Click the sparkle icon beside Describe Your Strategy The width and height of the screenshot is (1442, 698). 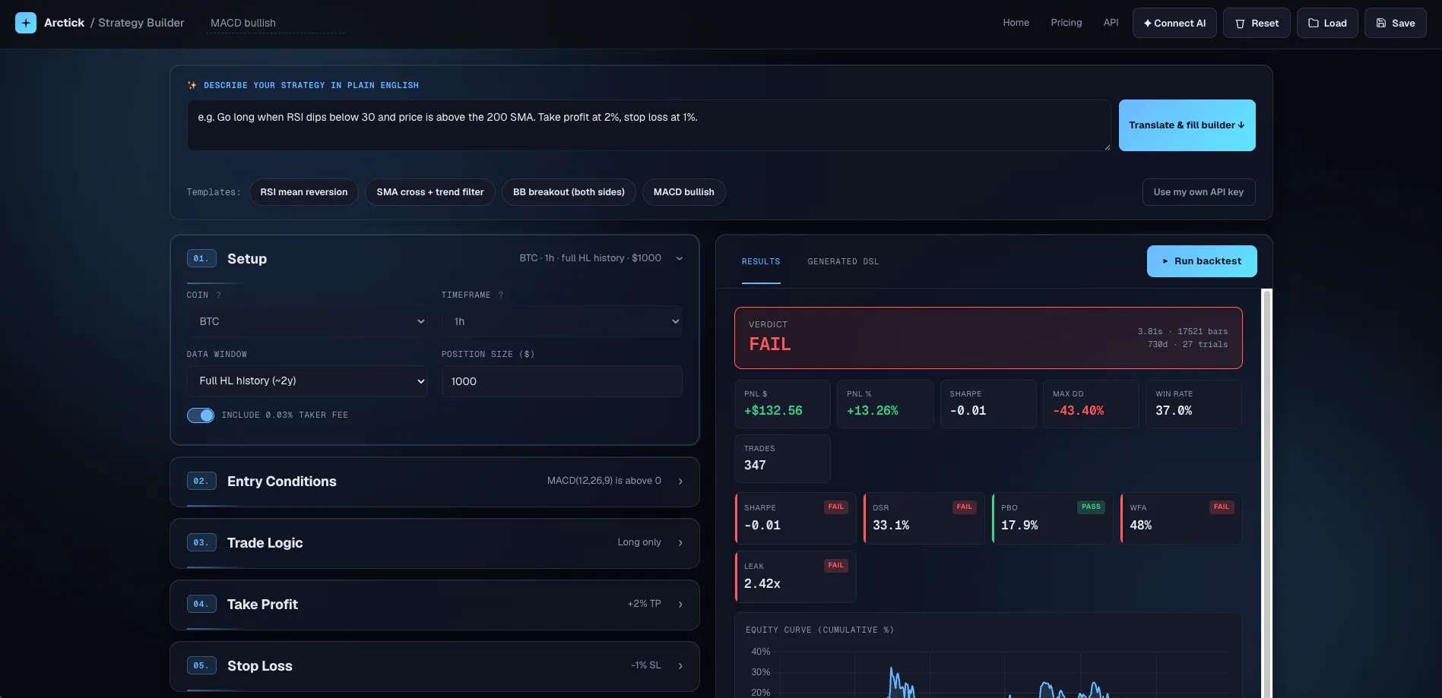coord(192,85)
